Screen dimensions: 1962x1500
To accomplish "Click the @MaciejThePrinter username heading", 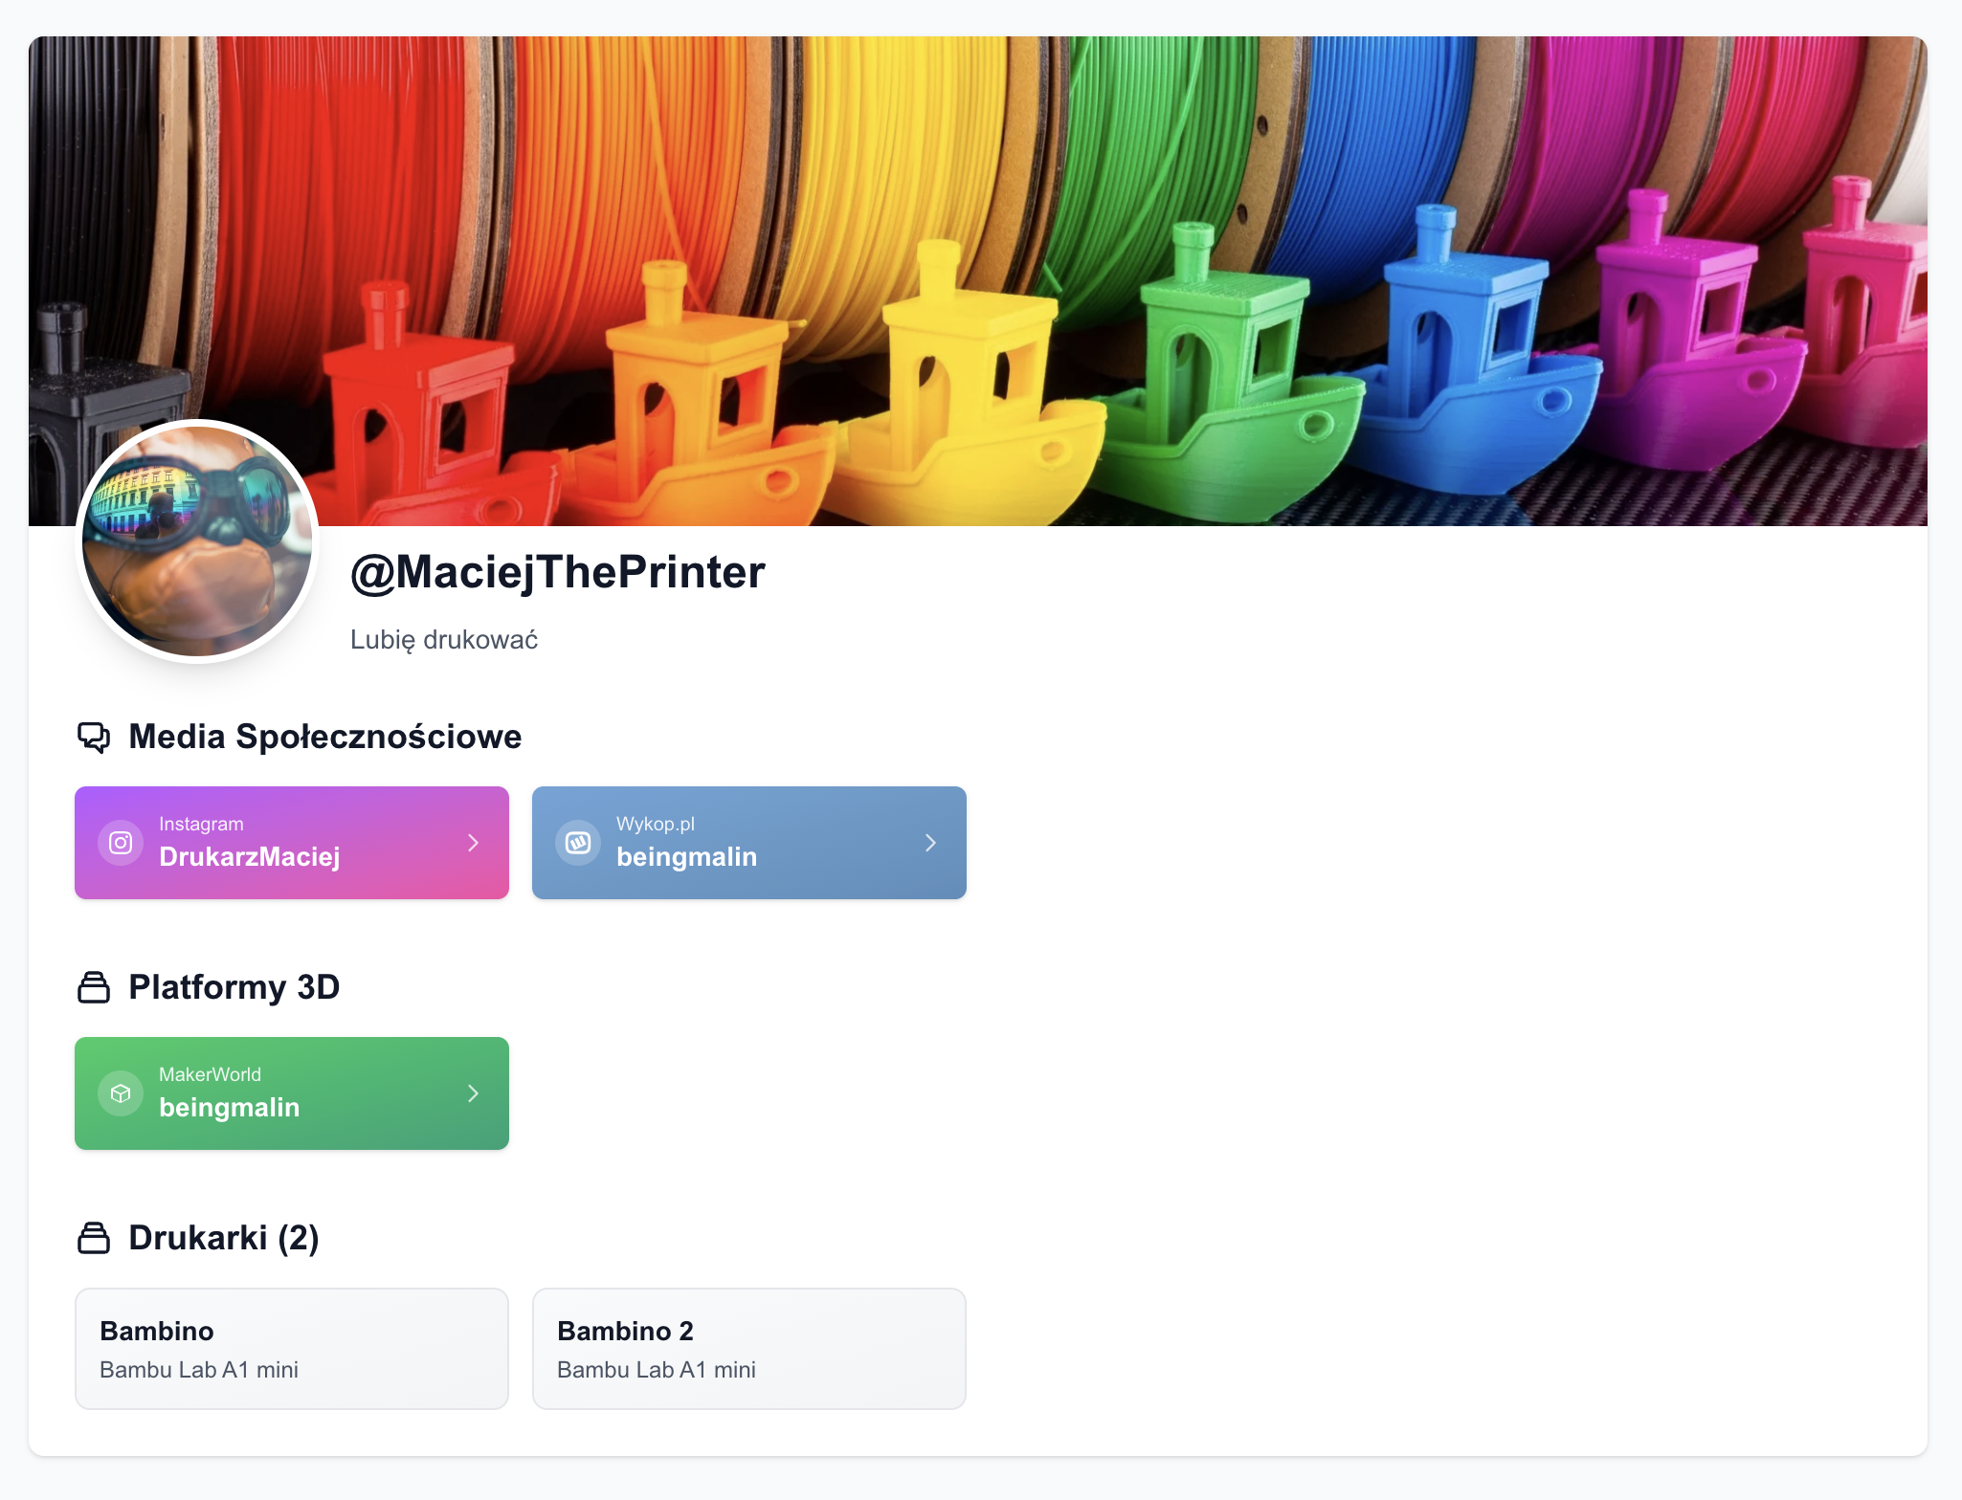I will point(558,572).
